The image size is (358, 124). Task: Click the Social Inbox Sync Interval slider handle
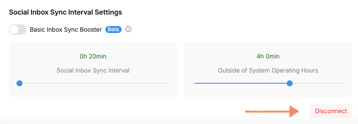pos(19,83)
